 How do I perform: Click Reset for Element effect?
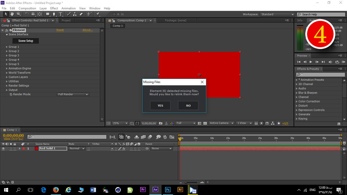[60, 30]
